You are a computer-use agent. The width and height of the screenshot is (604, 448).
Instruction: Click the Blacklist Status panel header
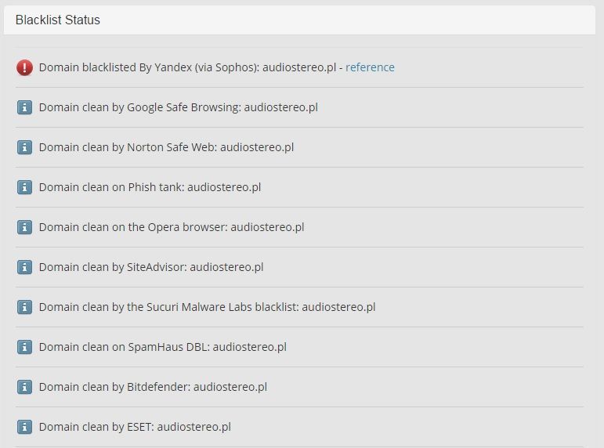299,20
